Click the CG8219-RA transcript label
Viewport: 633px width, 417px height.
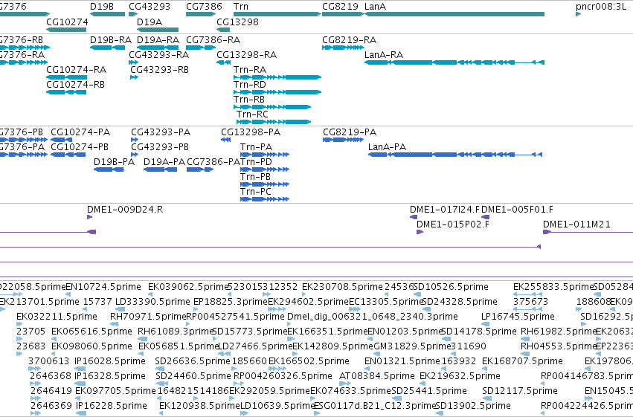pos(349,40)
